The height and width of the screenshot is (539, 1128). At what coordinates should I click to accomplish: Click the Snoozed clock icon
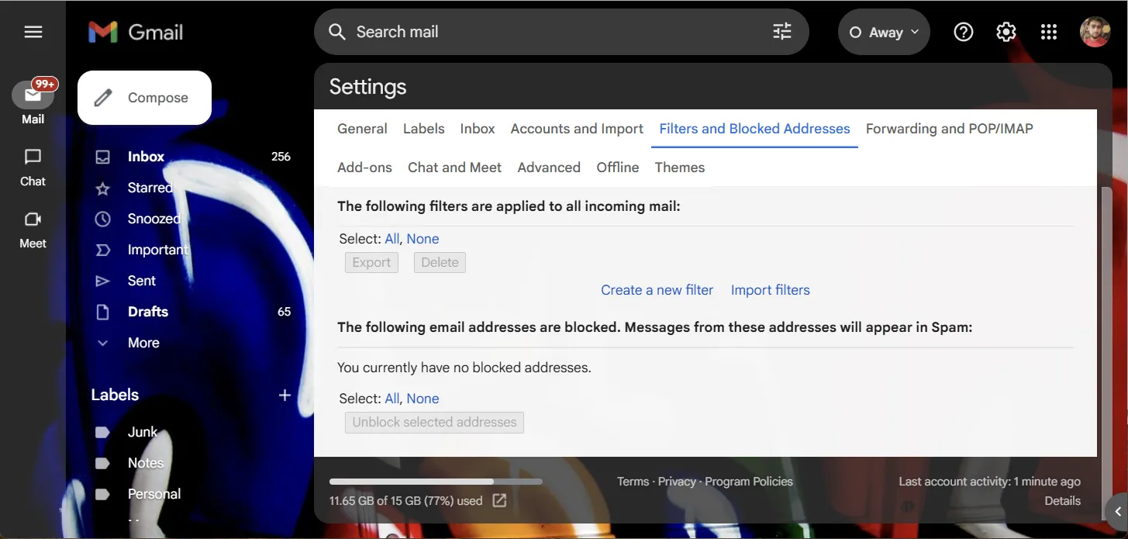(x=102, y=219)
